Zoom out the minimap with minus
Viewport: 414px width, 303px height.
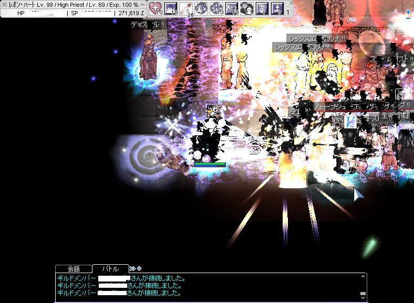408,18
